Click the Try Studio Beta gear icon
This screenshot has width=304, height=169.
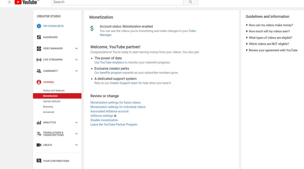pyautogui.click(x=39, y=26)
